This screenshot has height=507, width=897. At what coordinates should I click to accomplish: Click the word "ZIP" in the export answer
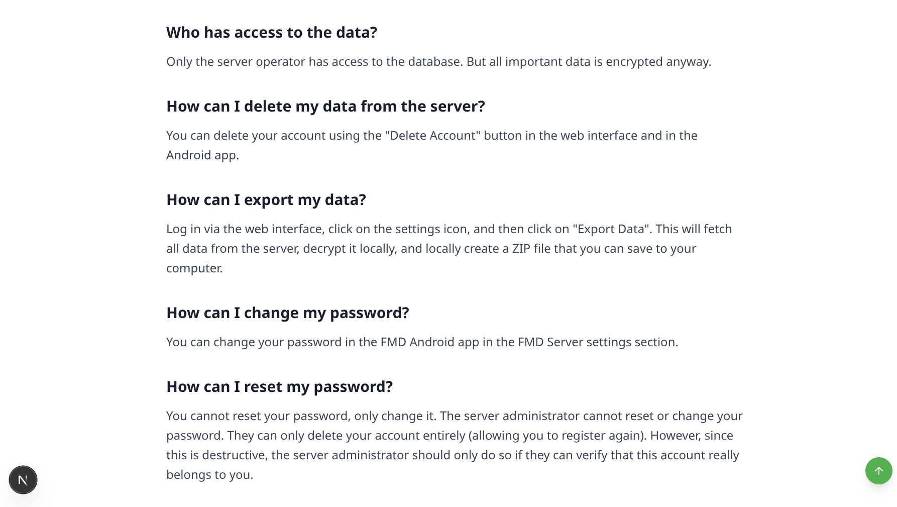521,249
